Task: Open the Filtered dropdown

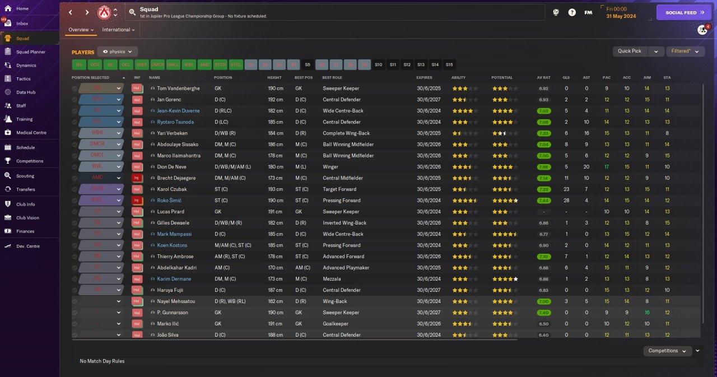Action: [685, 51]
